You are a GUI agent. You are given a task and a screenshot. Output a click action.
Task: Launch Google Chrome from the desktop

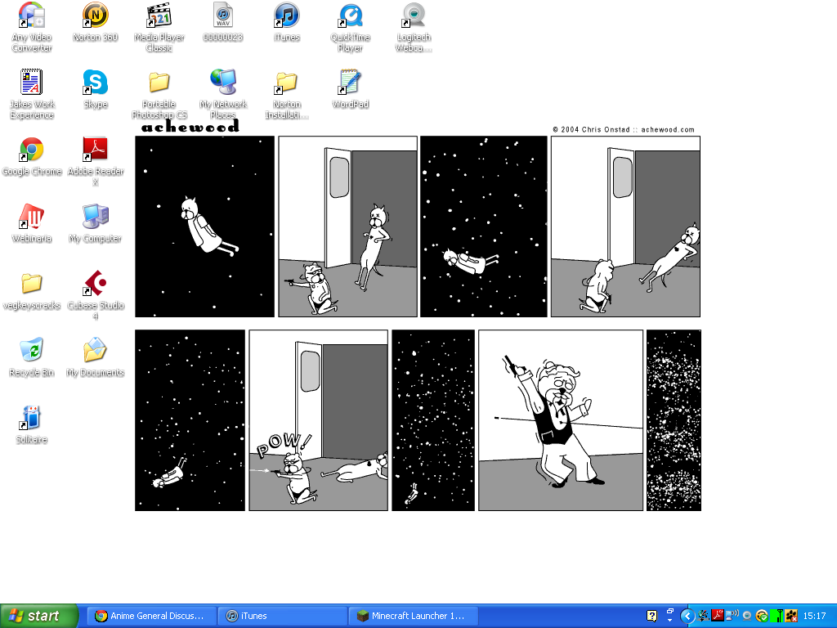[x=32, y=156]
